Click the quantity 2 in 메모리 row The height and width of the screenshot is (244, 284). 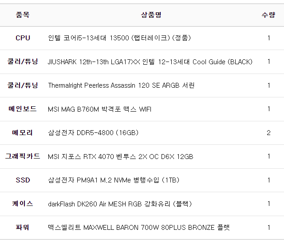[268, 133]
